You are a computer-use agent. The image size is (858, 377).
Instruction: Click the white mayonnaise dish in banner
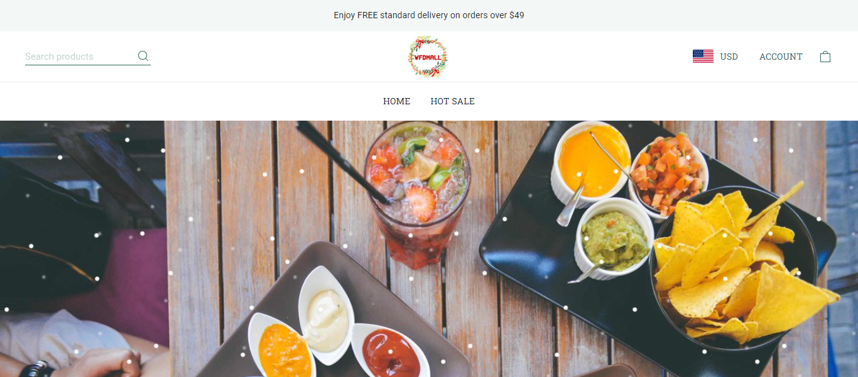[325, 314]
